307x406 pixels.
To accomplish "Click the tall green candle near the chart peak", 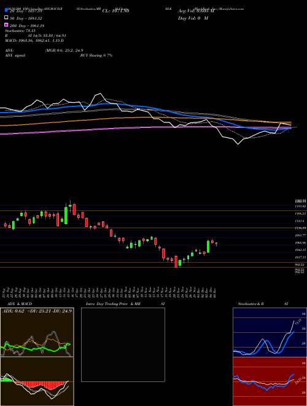I will coord(66,215).
